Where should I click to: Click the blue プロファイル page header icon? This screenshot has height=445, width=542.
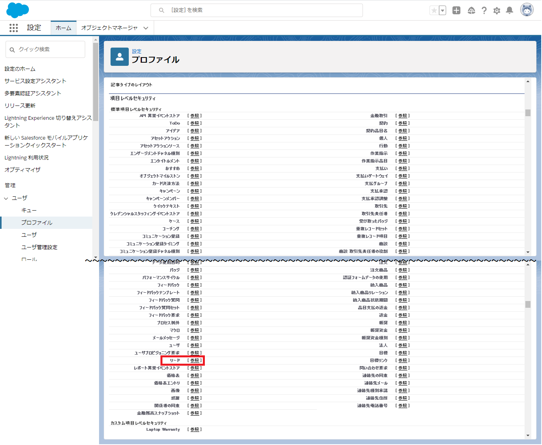tap(120, 57)
